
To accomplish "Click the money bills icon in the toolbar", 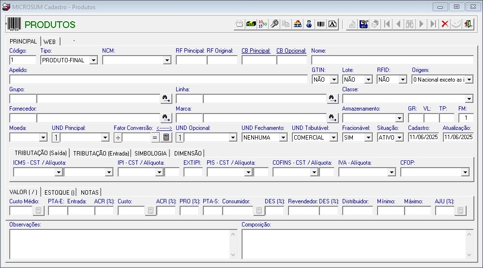I will pyautogui.click(x=251, y=24).
